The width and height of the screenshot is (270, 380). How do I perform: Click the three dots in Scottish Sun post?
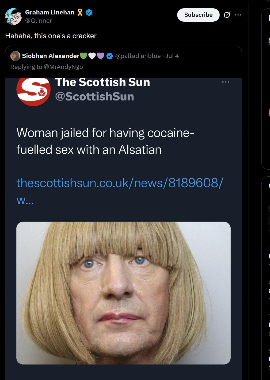pos(226,82)
